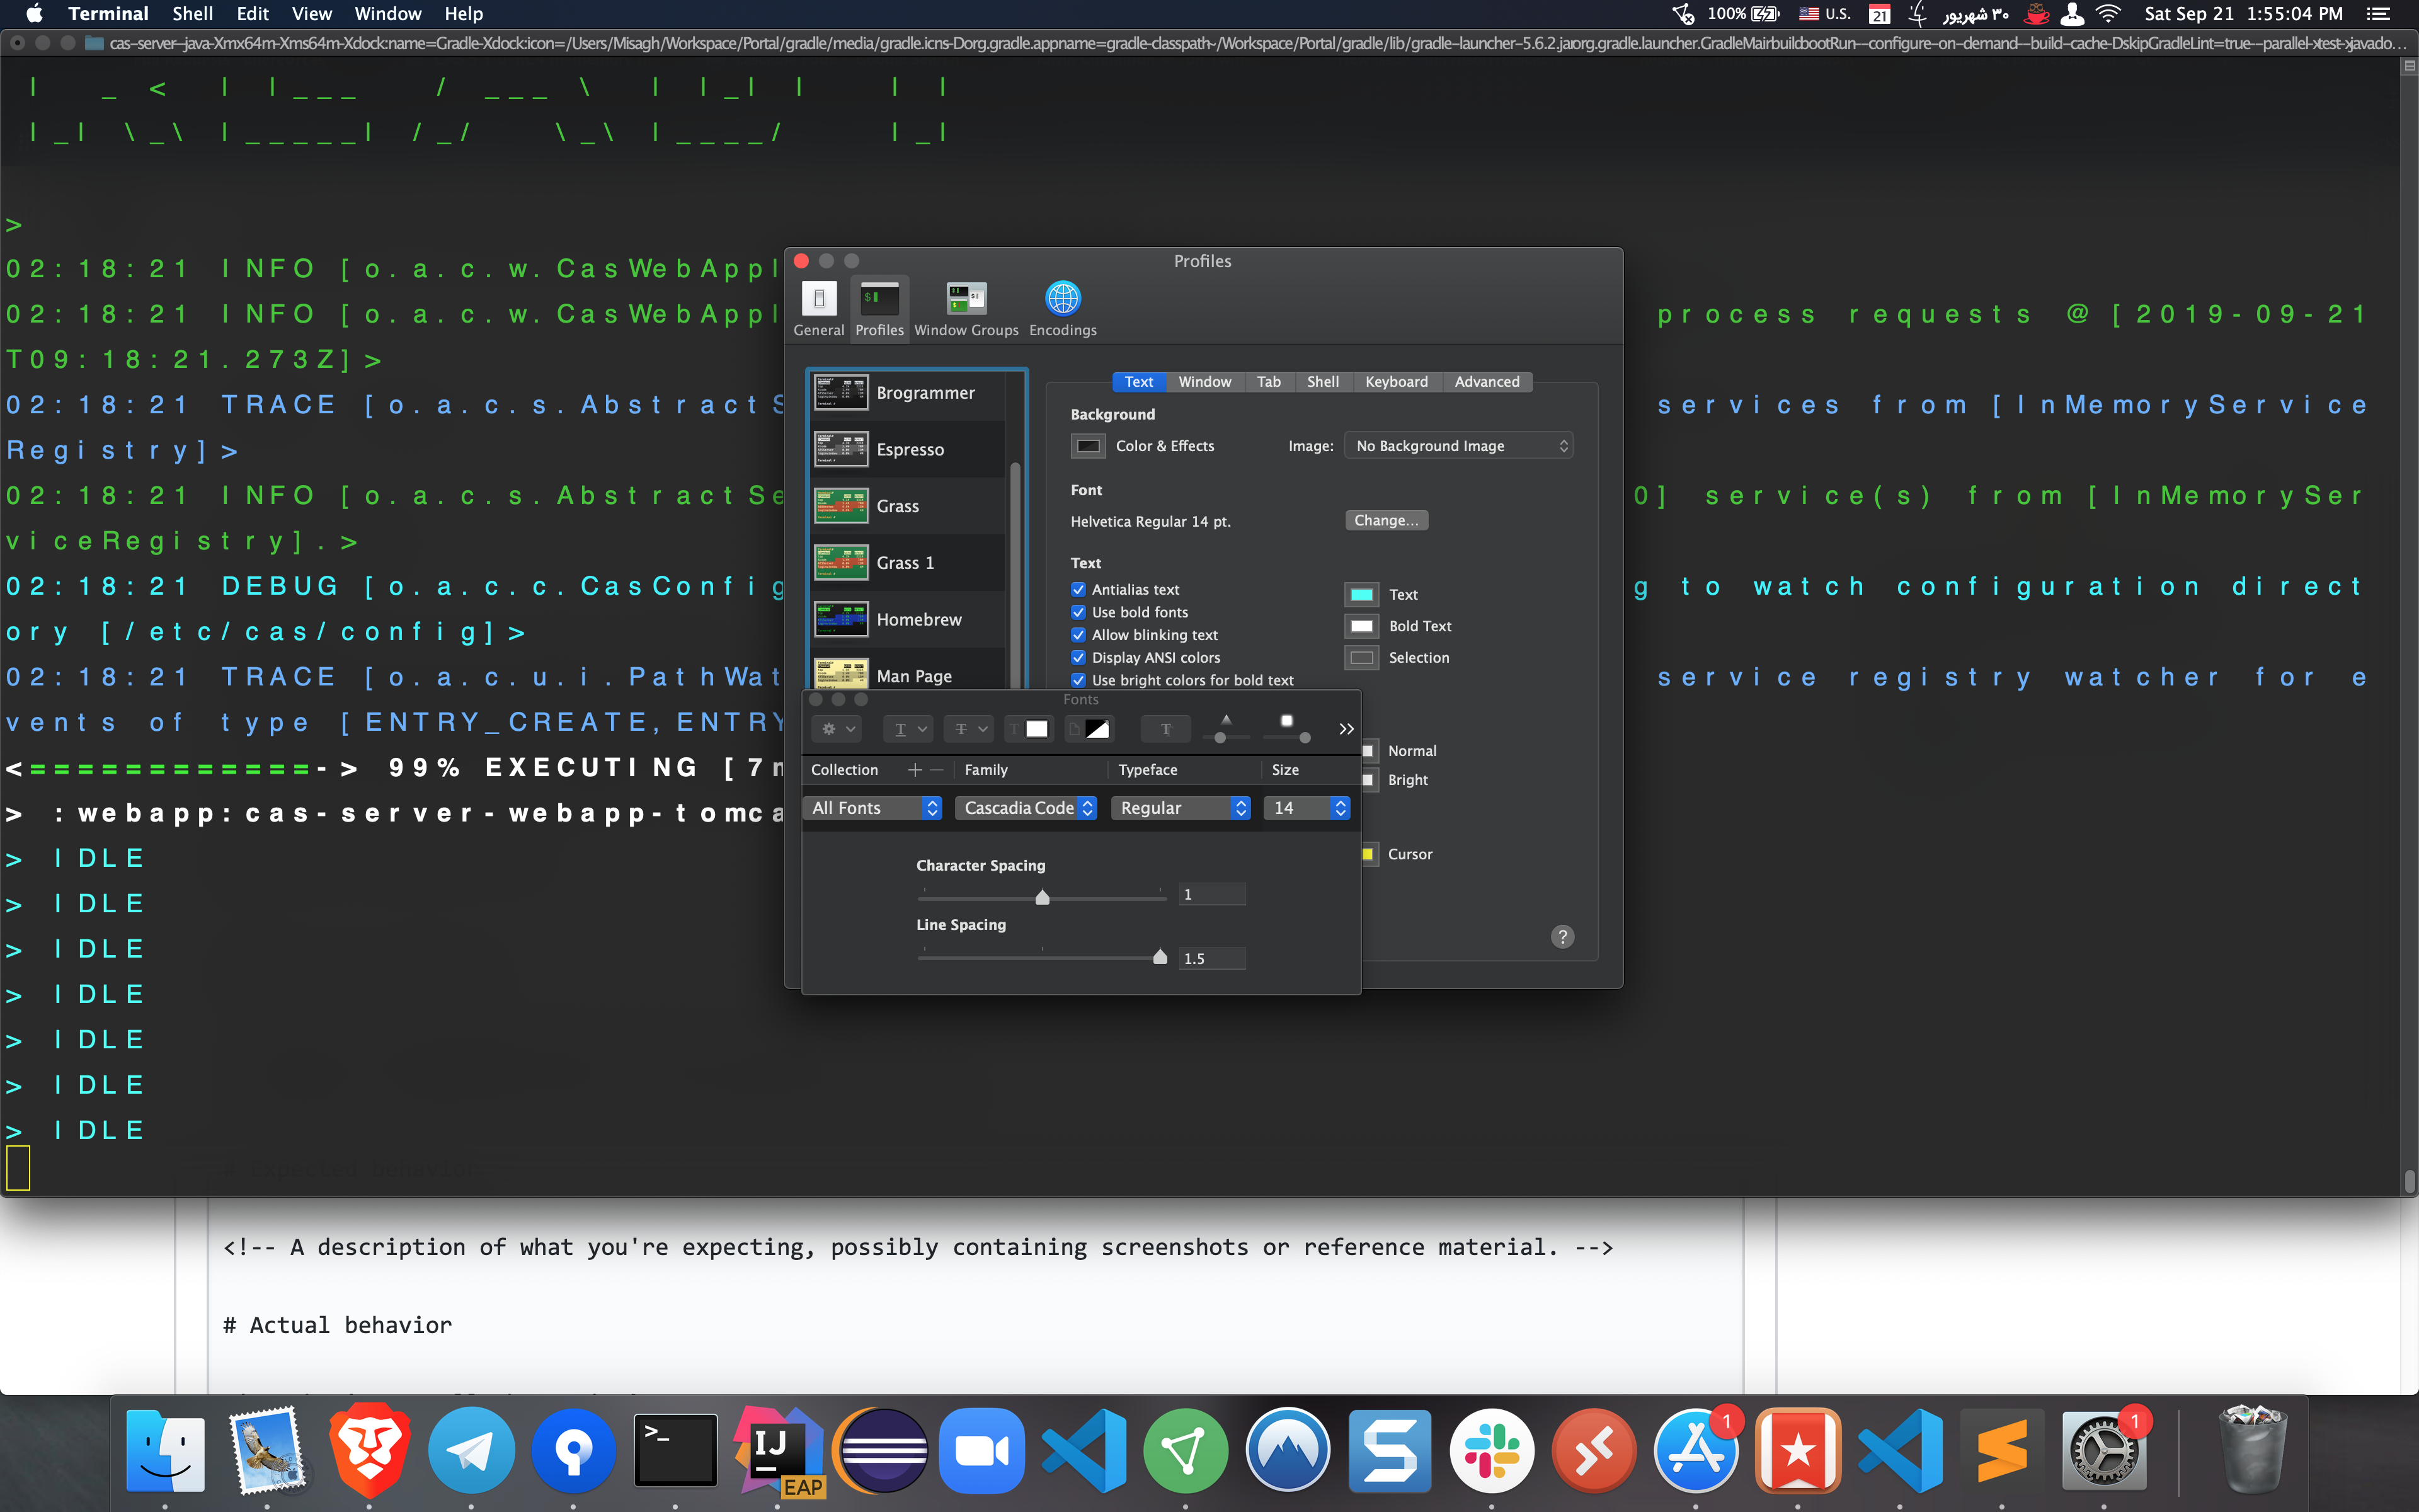The height and width of the screenshot is (1512, 2419).
Task: Click the Wi-Fi status icon in menu bar
Action: (2108, 14)
